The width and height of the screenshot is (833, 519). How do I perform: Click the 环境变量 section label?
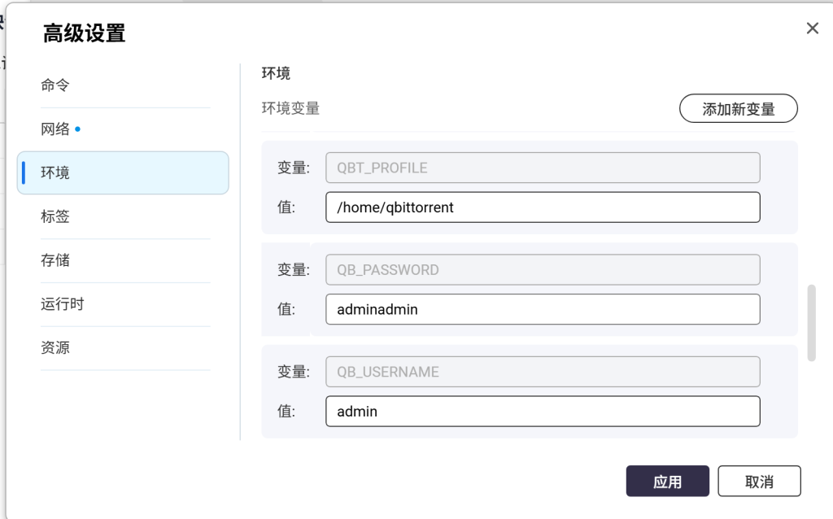click(290, 108)
